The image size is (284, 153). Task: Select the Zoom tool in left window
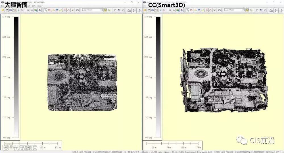(x=45, y=10)
